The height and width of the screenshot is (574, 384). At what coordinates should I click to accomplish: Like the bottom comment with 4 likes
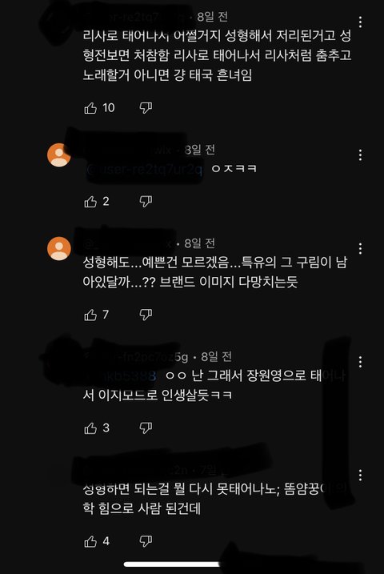90,541
